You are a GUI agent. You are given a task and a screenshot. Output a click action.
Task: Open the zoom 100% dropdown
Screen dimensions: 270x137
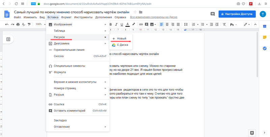click(x=40, y=24)
